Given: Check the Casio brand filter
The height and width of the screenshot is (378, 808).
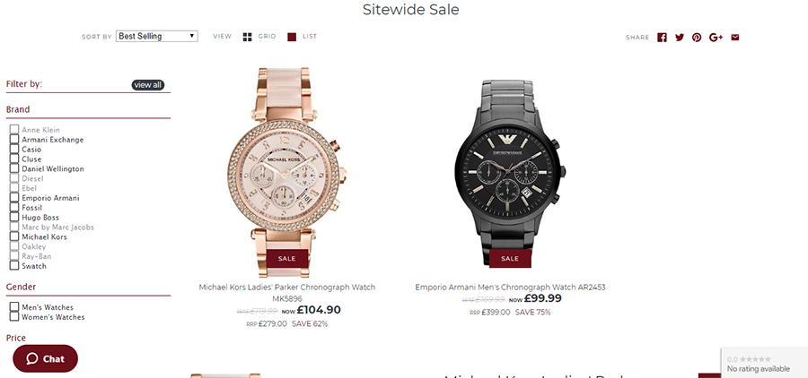Looking at the screenshot, I should coord(13,150).
